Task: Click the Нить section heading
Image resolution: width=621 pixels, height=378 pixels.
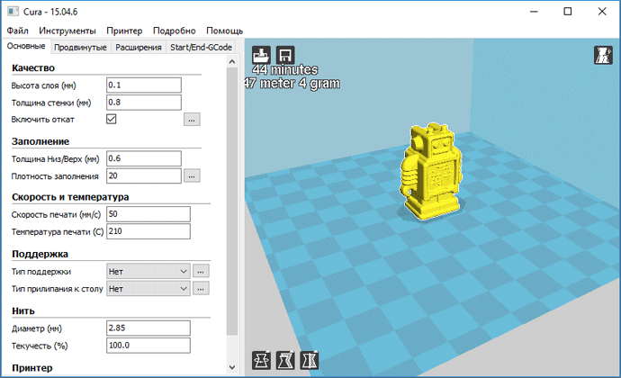Action: pyautogui.click(x=23, y=311)
